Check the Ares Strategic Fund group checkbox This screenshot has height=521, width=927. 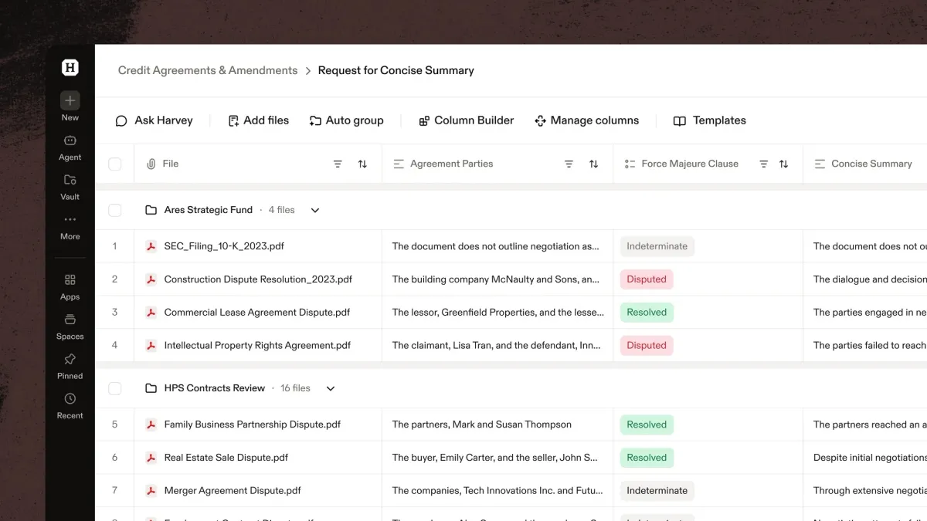(x=115, y=210)
